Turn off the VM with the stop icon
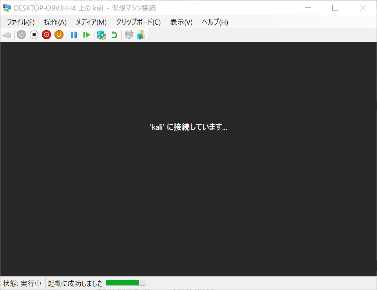The image size is (377, 290). [x=34, y=35]
